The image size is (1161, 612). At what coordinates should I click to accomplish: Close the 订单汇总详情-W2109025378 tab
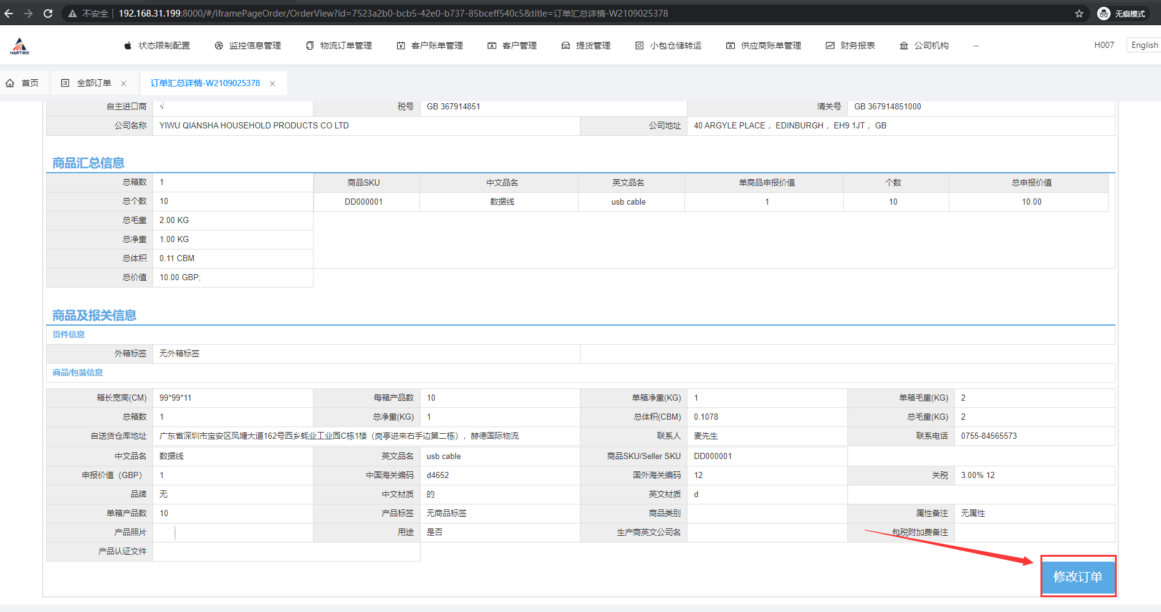click(x=272, y=84)
